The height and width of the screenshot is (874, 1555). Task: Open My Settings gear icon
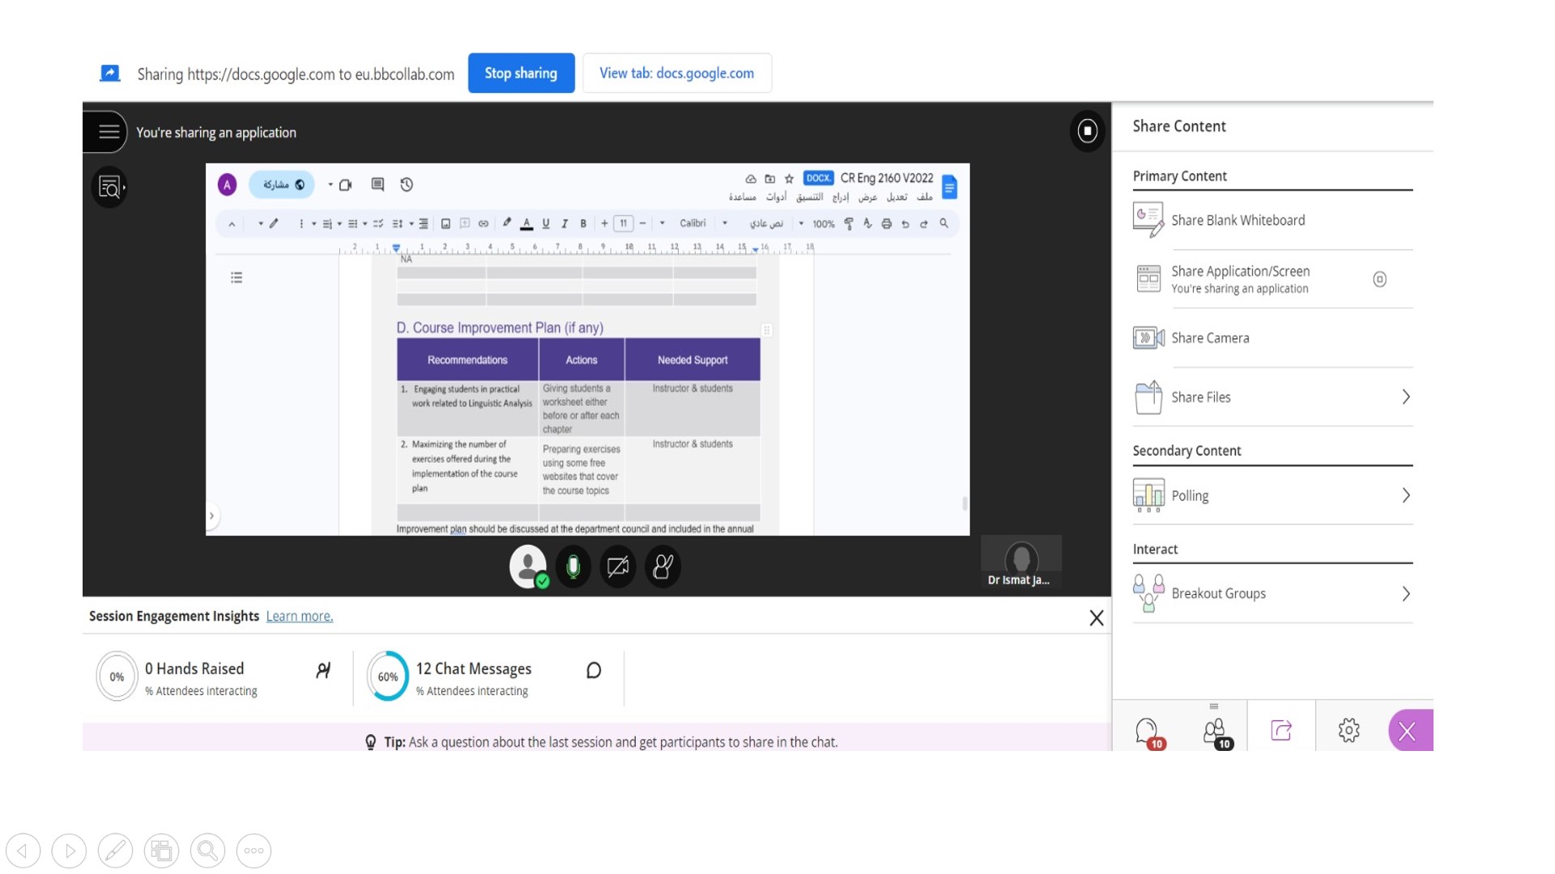pos(1348,730)
